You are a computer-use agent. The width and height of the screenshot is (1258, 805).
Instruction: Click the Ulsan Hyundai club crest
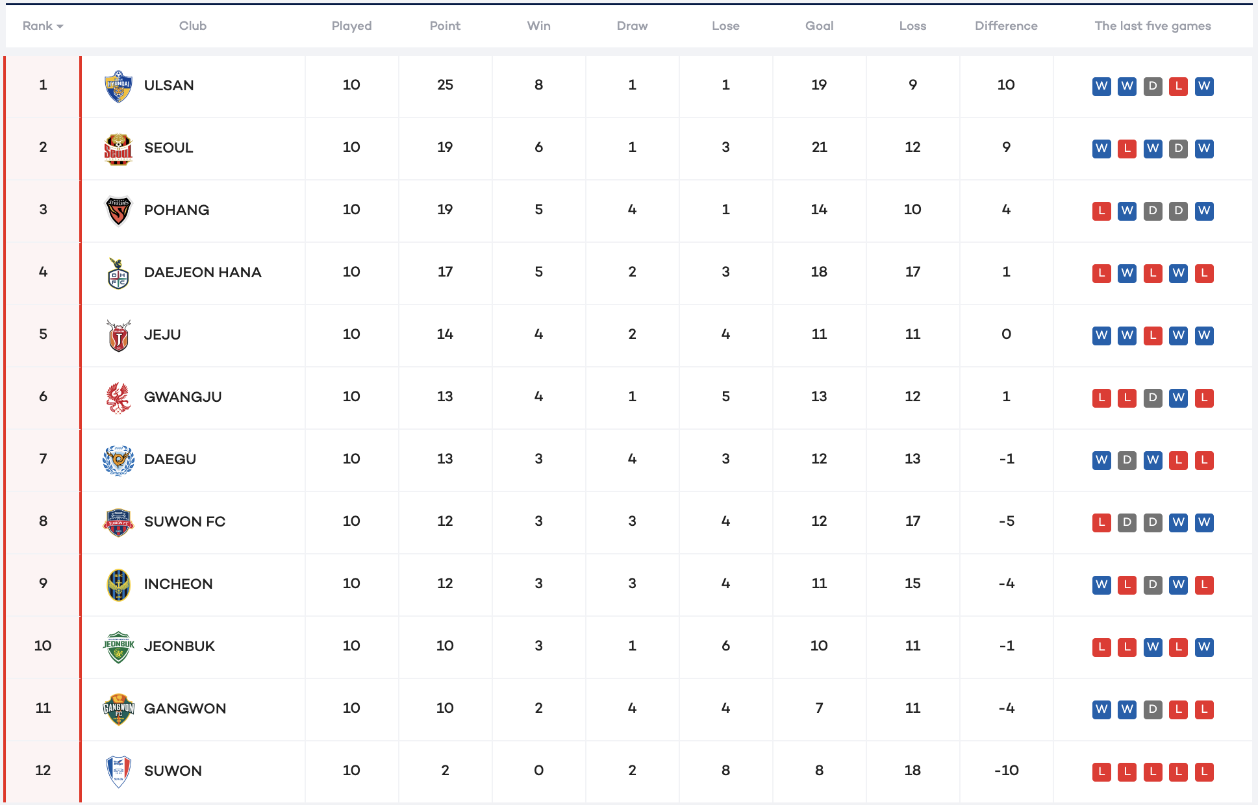click(118, 86)
